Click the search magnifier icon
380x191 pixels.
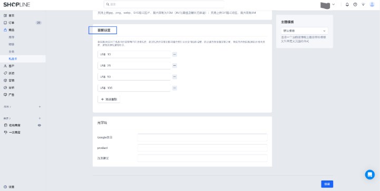[108, 4]
